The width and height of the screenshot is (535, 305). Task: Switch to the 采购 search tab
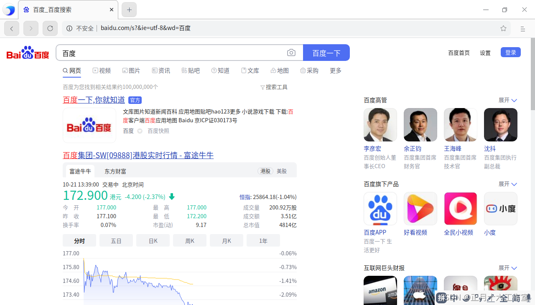309,71
